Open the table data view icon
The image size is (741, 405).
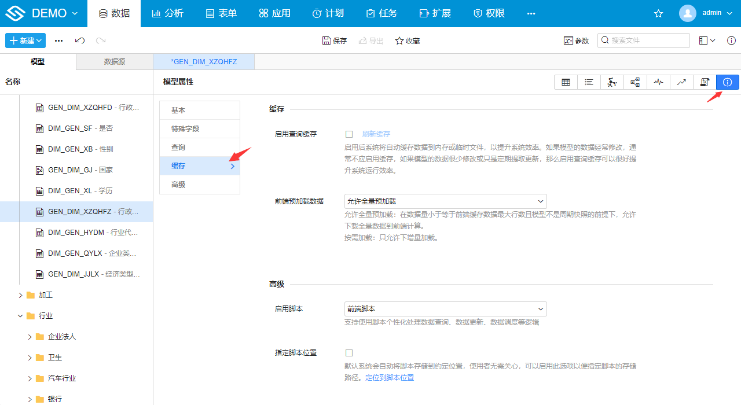(566, 82)
